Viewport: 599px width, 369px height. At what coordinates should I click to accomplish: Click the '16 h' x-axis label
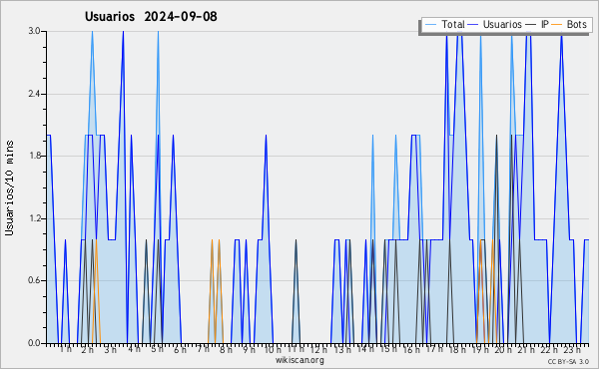411,350
